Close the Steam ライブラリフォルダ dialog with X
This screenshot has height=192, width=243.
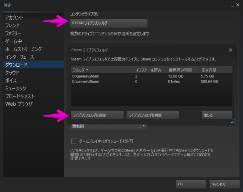coord(230,50)
